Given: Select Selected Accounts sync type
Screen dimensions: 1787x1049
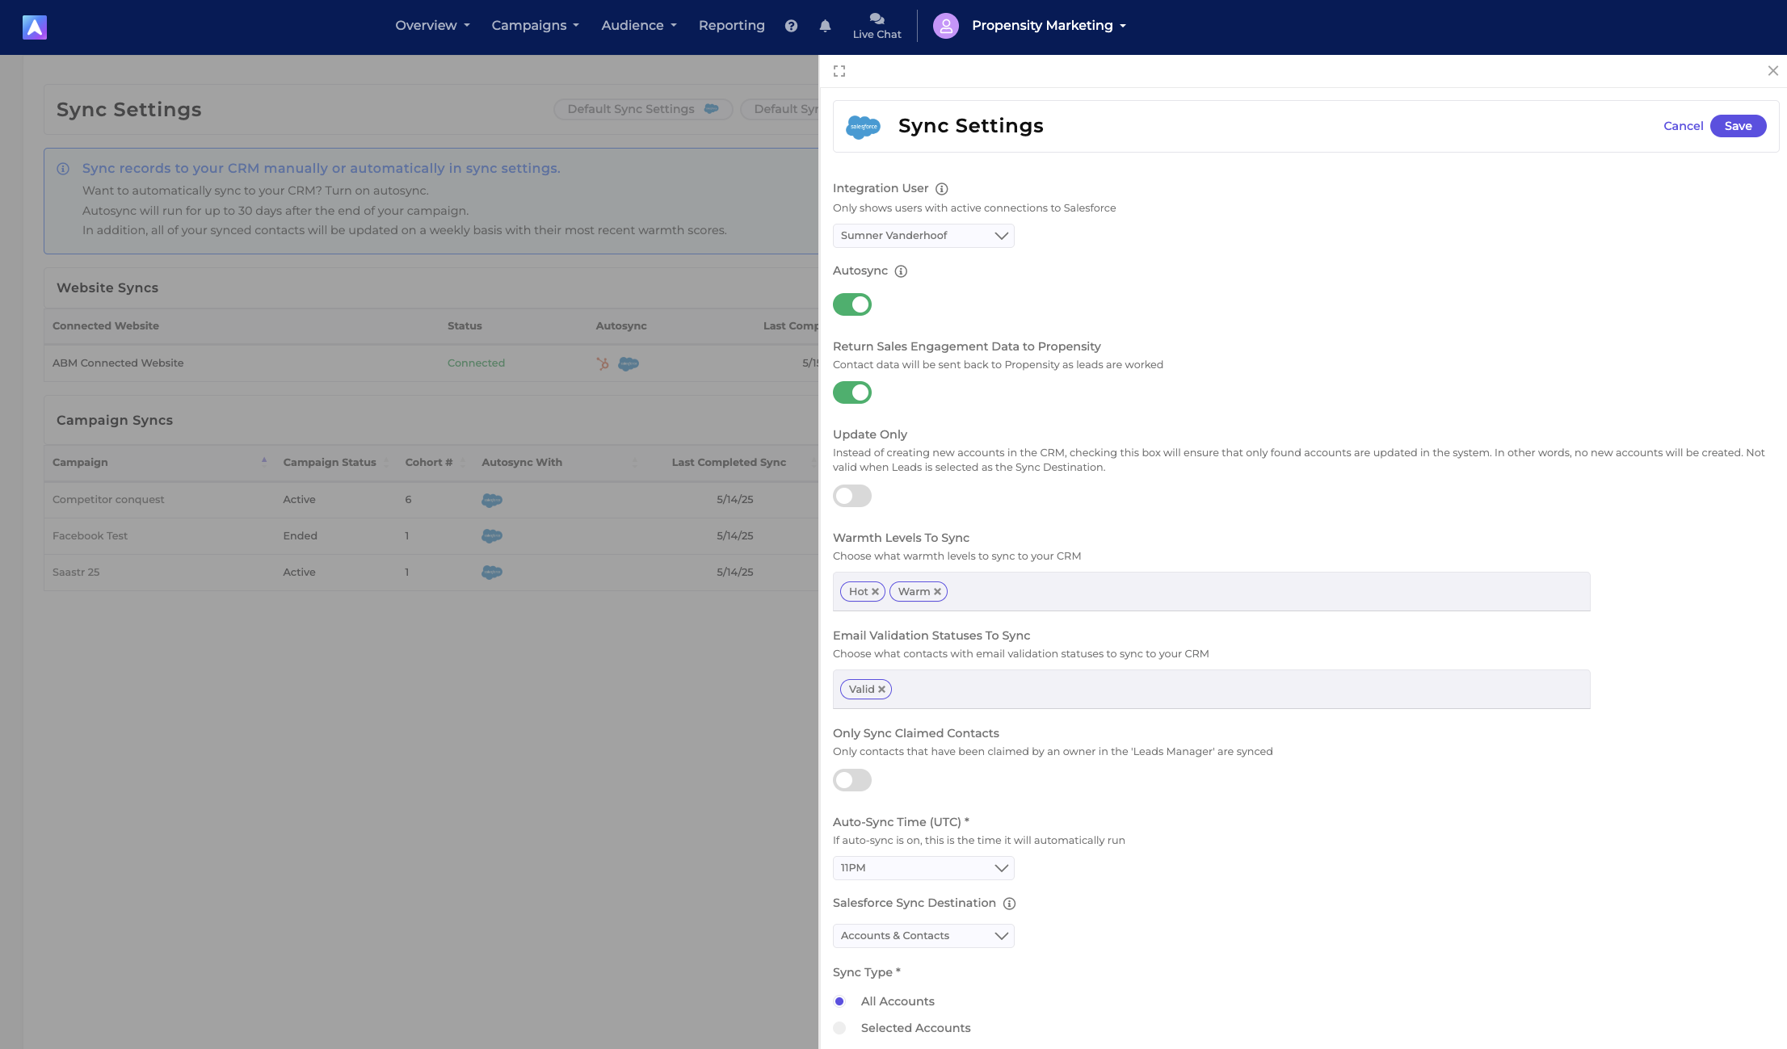Looking at the screenshot, I should pyautogui.click(x=839, y=1028).
